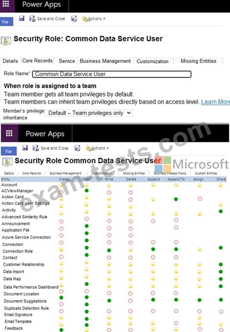Screen dimensions: 230x332
Task: Click the File button in the upper window
Action: click(x=6, y=22)
